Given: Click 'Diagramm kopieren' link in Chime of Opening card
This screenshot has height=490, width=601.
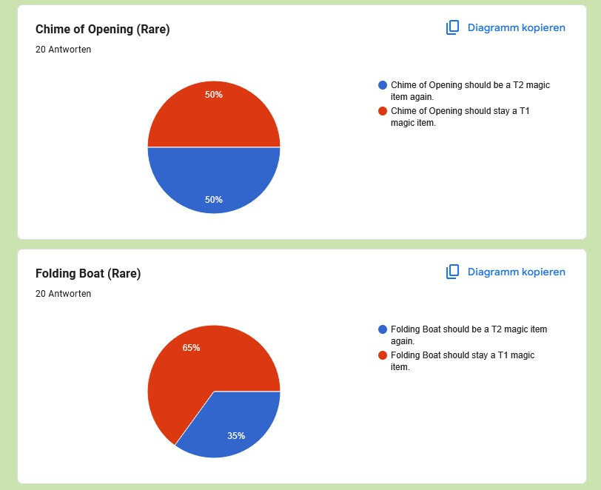Looking at the screenshot, I should tap(517, 27).
